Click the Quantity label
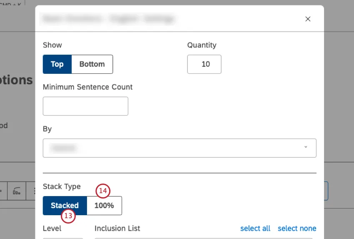 (202, 45)
